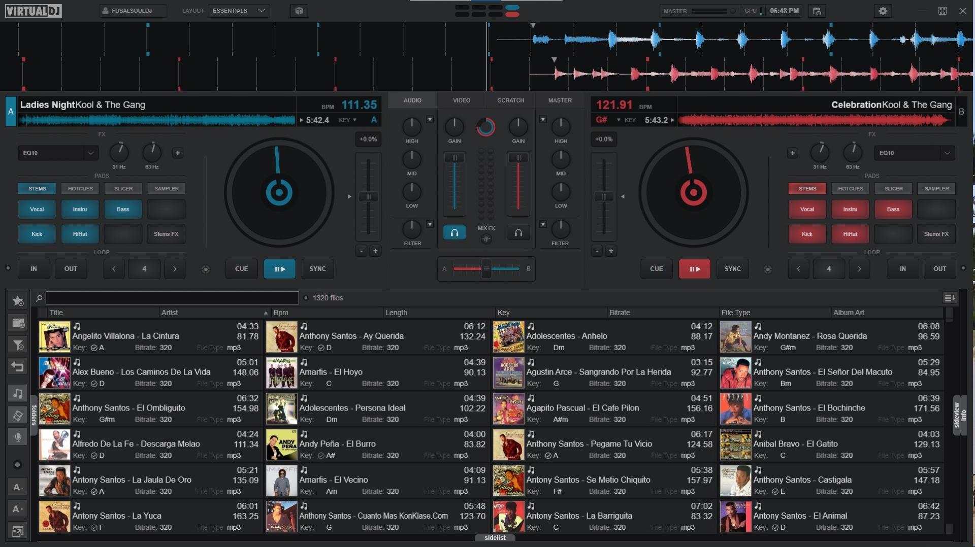This screenshot has height=547, width=975.
Task: Toggle deck A Kick stem pad
Action: [x=37, y=234]
